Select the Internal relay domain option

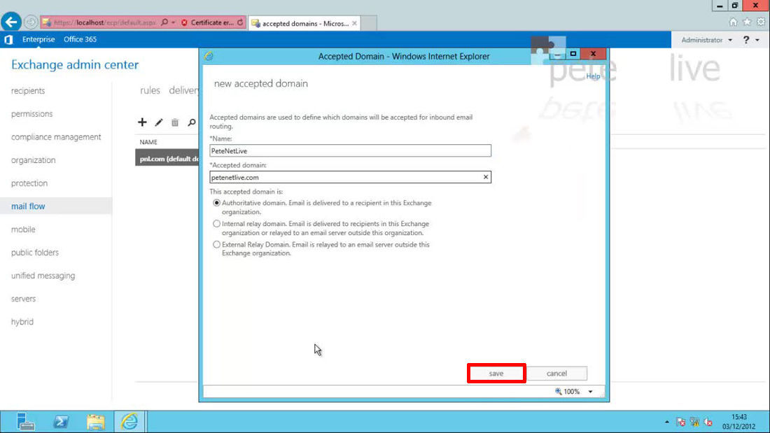[216, 224]
